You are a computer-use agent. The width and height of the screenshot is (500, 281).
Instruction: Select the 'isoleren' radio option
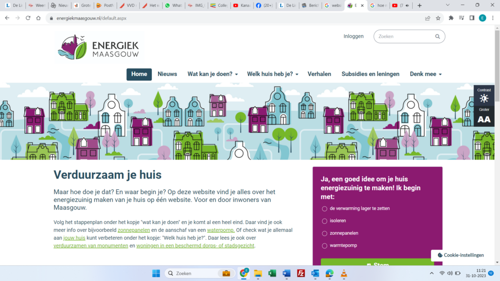pos(324,221)
